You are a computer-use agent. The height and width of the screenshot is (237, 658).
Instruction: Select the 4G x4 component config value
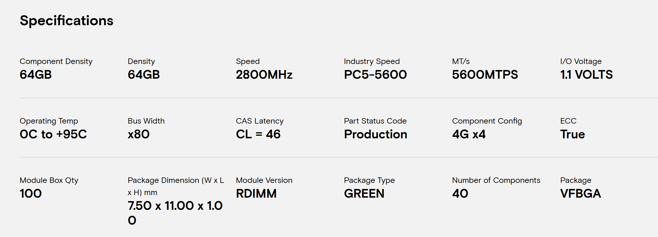469,134
